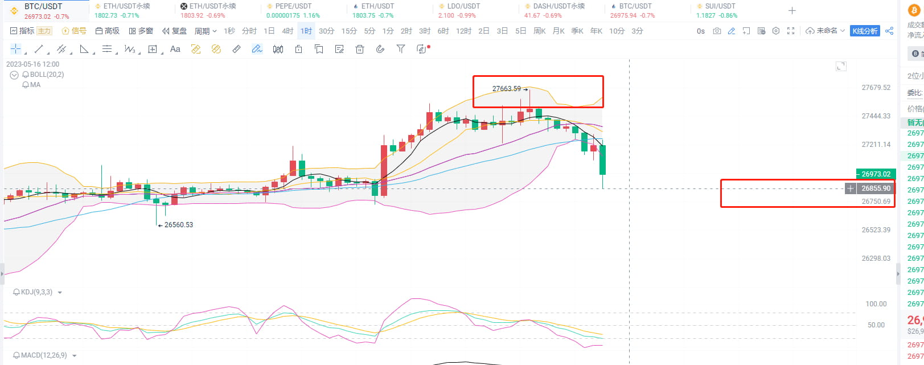Click the 复盘 replay button
The image size is (924, 365).
[x=174, y=31]
